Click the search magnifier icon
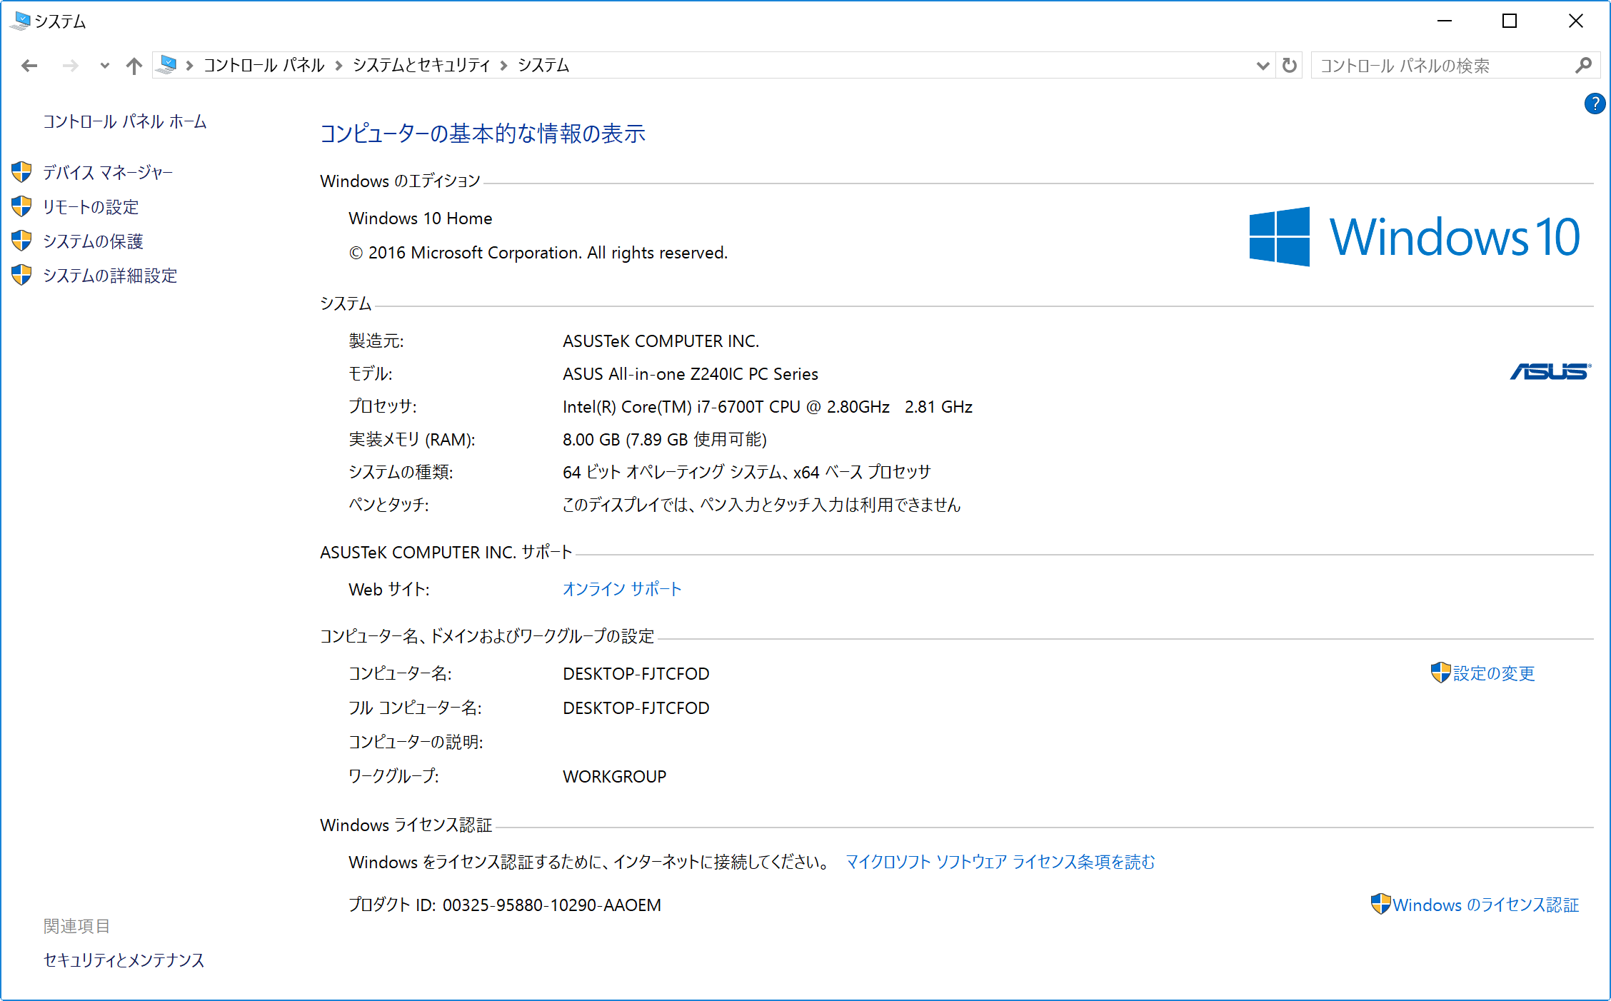Viewport: 1611px width, 1001px height. 1583,66
